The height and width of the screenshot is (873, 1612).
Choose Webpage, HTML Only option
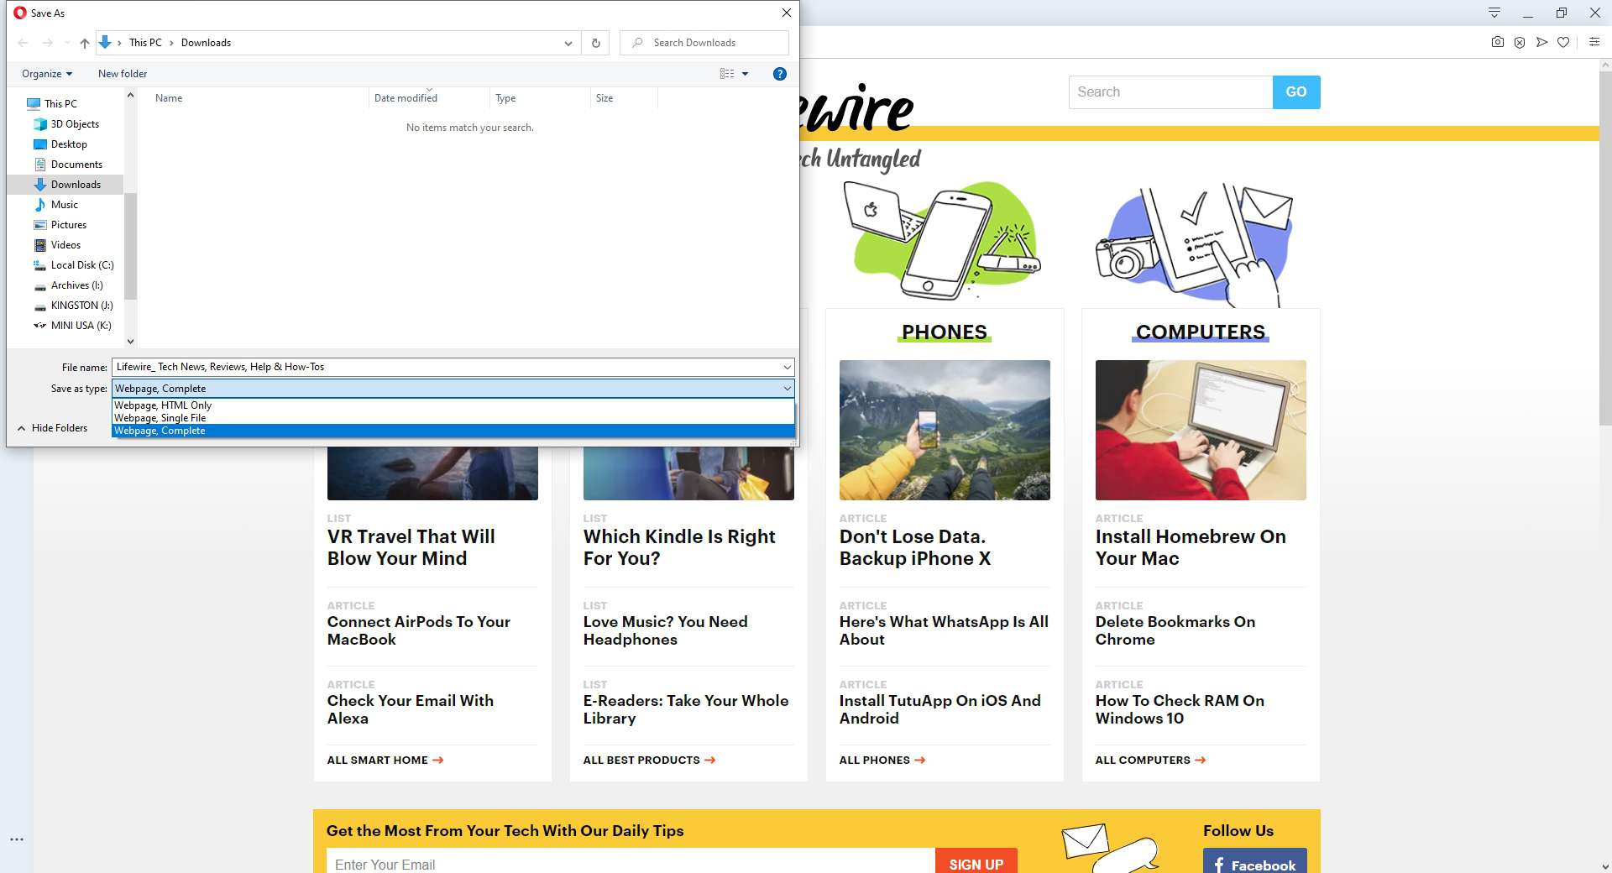pos(453,405)
